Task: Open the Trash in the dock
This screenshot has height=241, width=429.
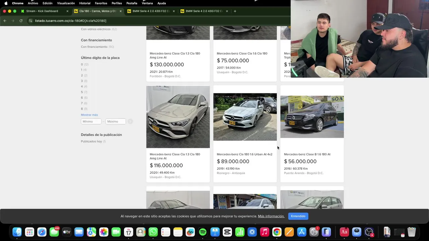Action: click(x=412, y=232)
